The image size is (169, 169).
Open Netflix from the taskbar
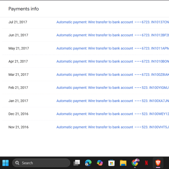click(146, 163)
